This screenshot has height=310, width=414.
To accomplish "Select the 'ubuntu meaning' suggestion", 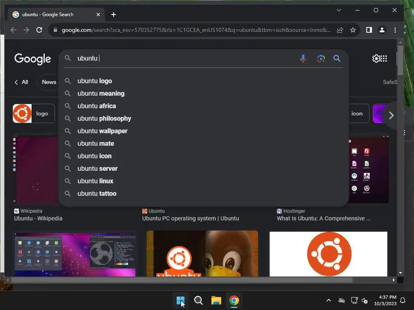I will 203,94.
